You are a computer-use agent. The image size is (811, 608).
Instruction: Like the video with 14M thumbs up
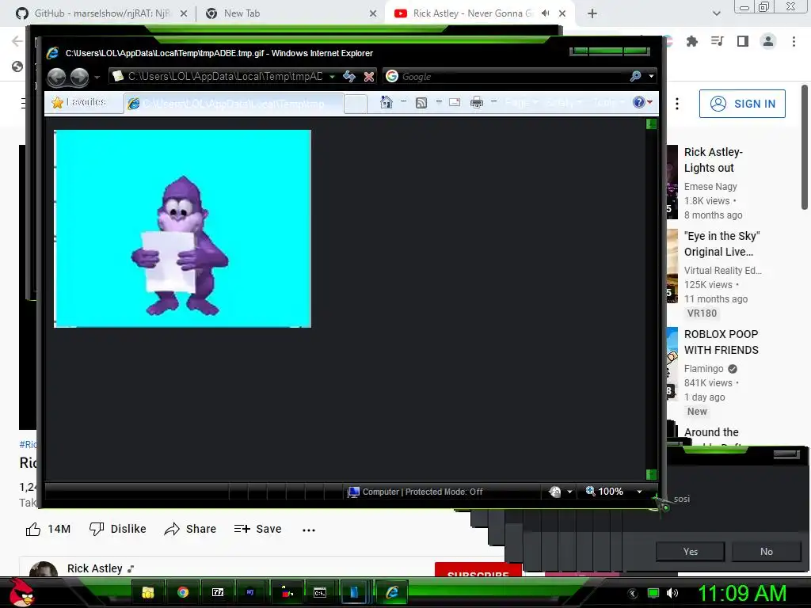pos(48,529)
